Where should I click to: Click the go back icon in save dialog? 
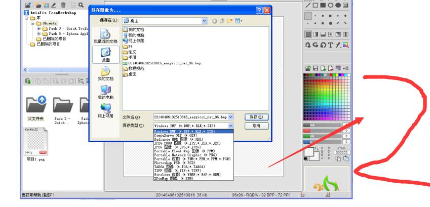(214, 21)
